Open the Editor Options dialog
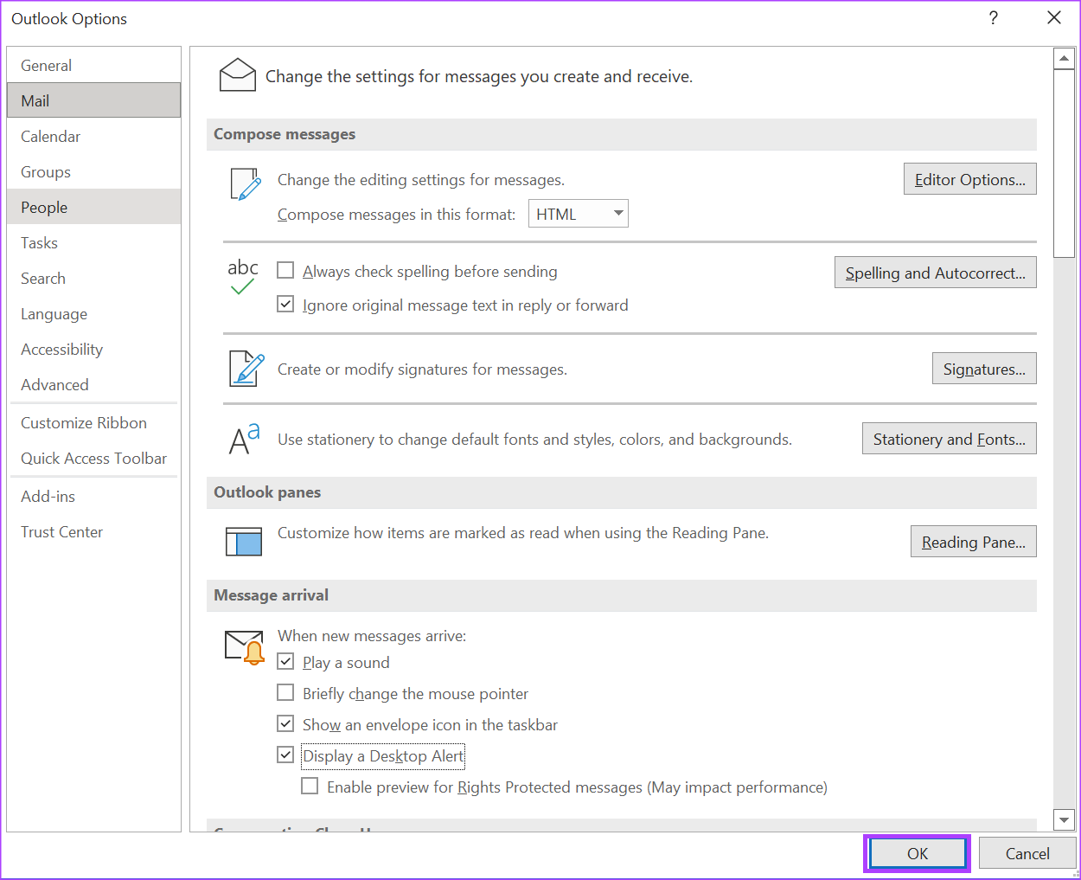1081x880 pixels. coord(969,179)
